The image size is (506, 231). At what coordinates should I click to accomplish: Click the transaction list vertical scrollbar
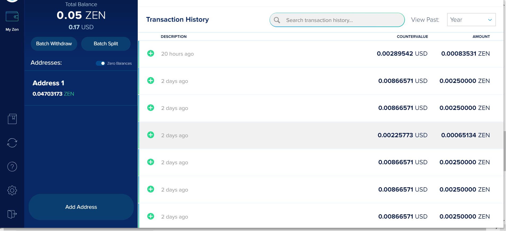[504, 151]
